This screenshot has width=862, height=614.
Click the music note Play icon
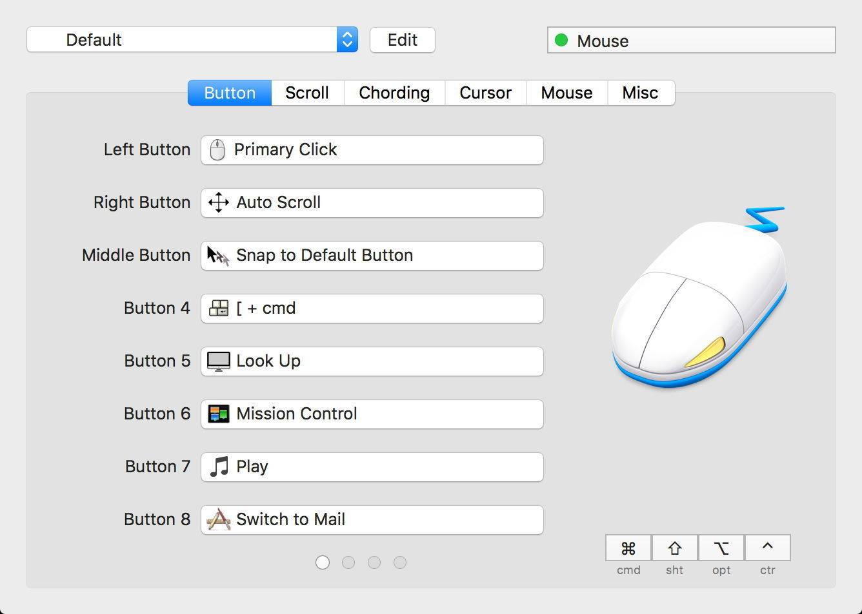coord(219,466)
